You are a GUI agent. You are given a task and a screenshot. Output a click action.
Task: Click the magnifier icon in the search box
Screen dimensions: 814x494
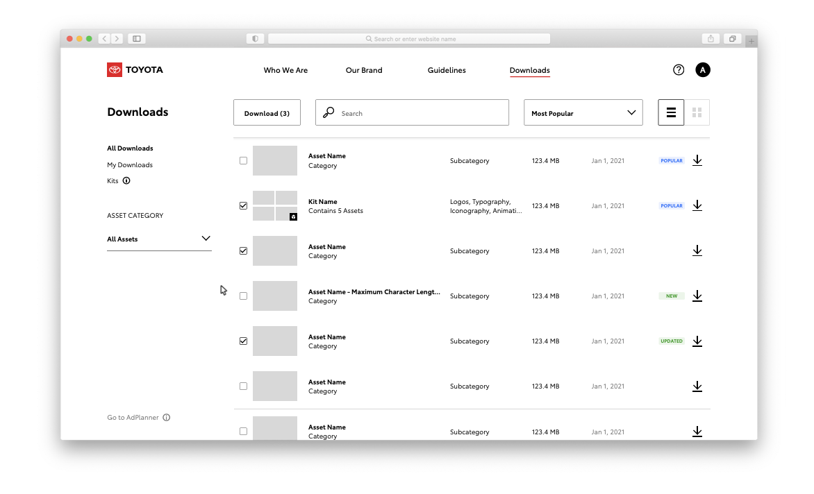coord(329,112)
